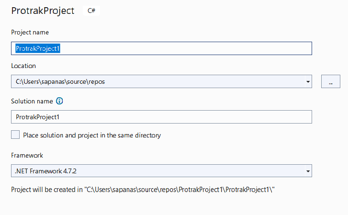Click highlighted ProtrakProject1 text in Project name
The width and height of the screenshot is (348, 215).
point(38,48)
